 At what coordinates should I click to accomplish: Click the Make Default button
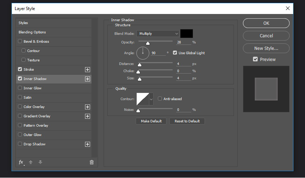pyautogui.click(x=151, y=121)
